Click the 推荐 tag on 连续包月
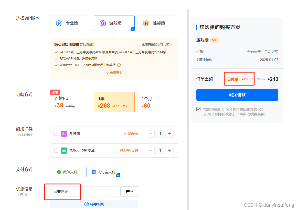Image resolution: width=298 pixels, height=210 pixels. [55, 92]
